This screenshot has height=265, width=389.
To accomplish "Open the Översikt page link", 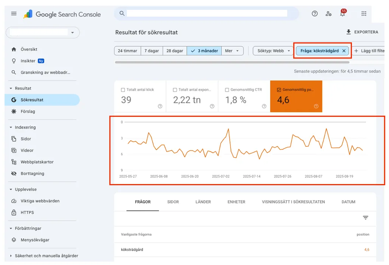I will click(29, 49).
